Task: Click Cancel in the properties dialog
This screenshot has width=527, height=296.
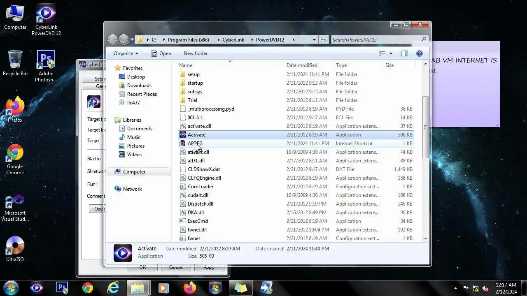Action: click(x=175, y=267)
